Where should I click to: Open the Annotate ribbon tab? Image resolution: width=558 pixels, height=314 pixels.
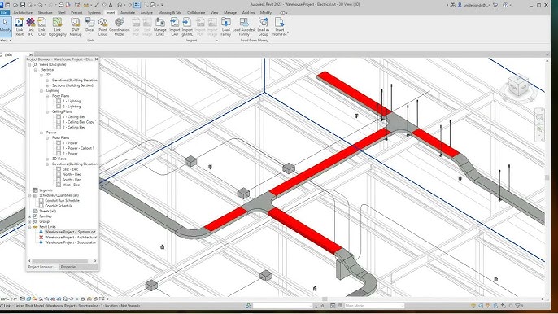[128, 12]
